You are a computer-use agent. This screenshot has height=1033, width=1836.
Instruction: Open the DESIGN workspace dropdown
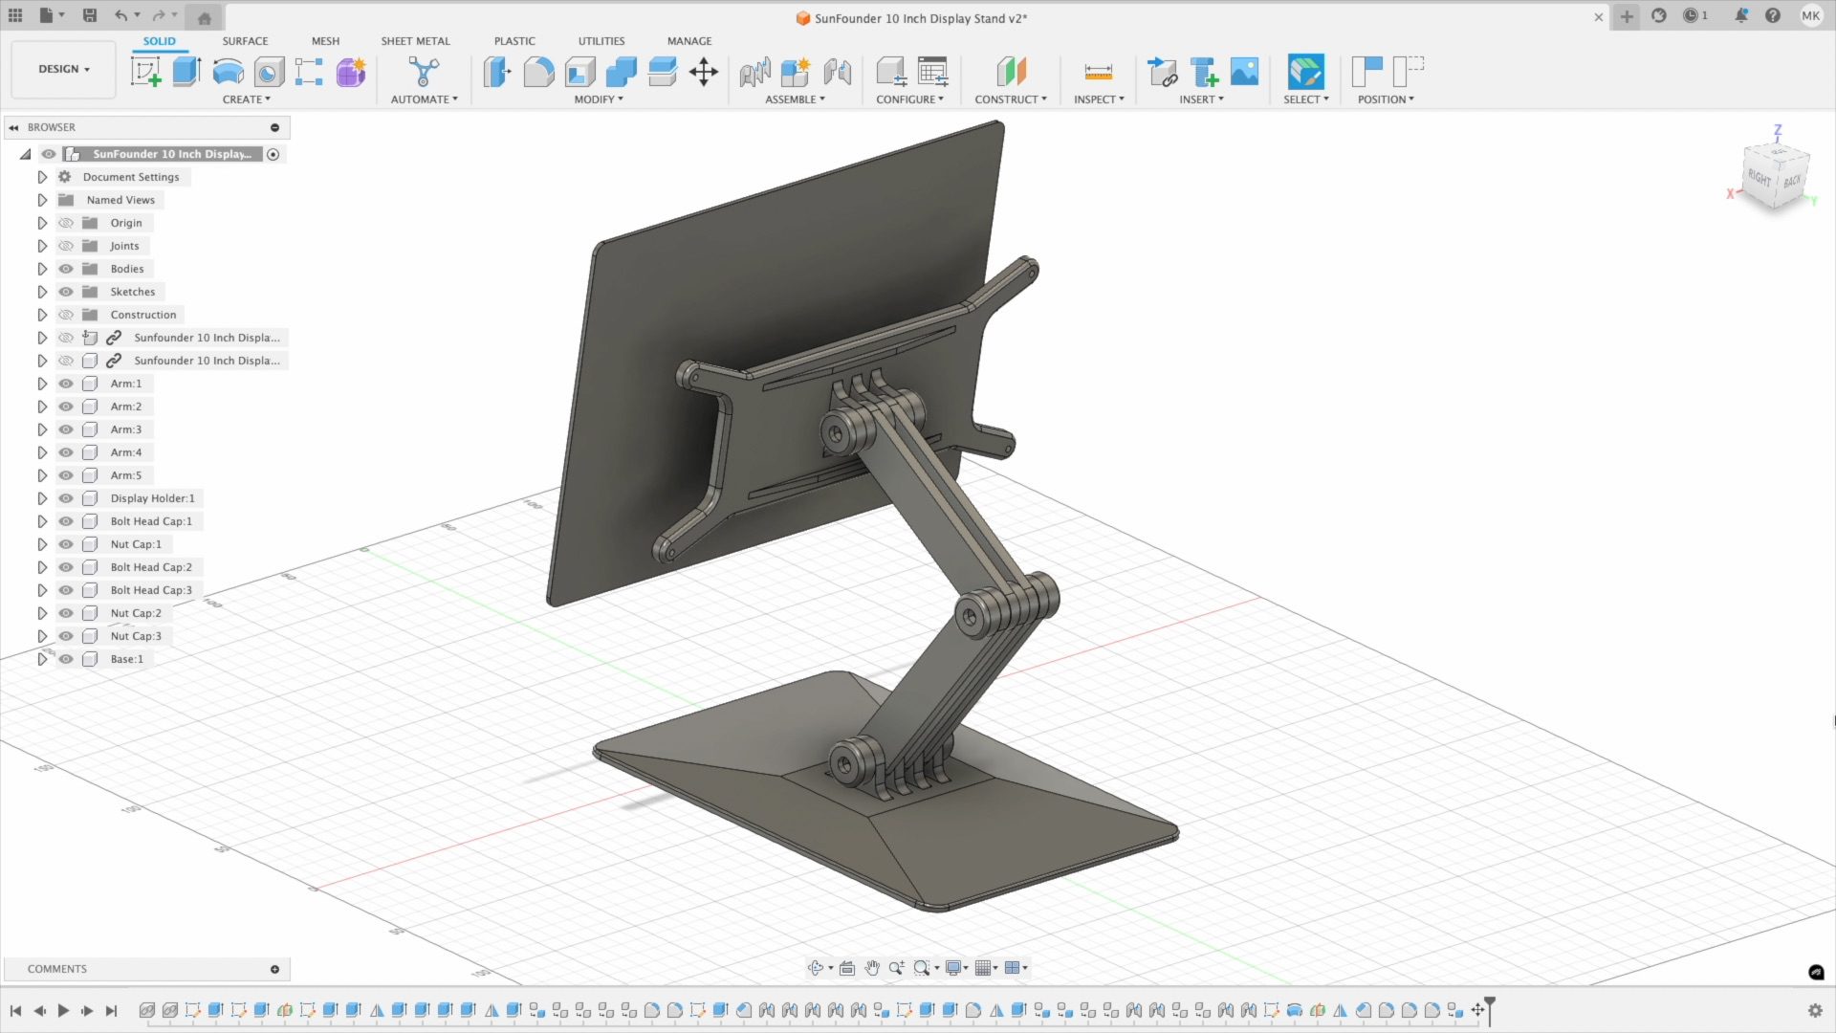coord(64,69)
